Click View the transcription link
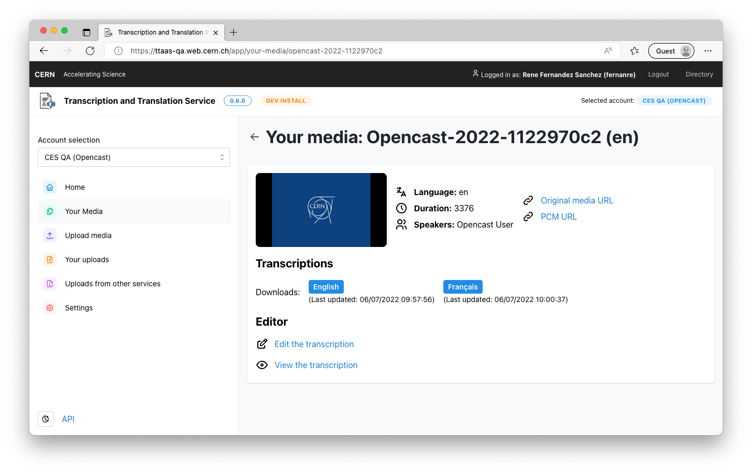Image resolution: width=752 pixels, height=474 pixels. [316, 365]
